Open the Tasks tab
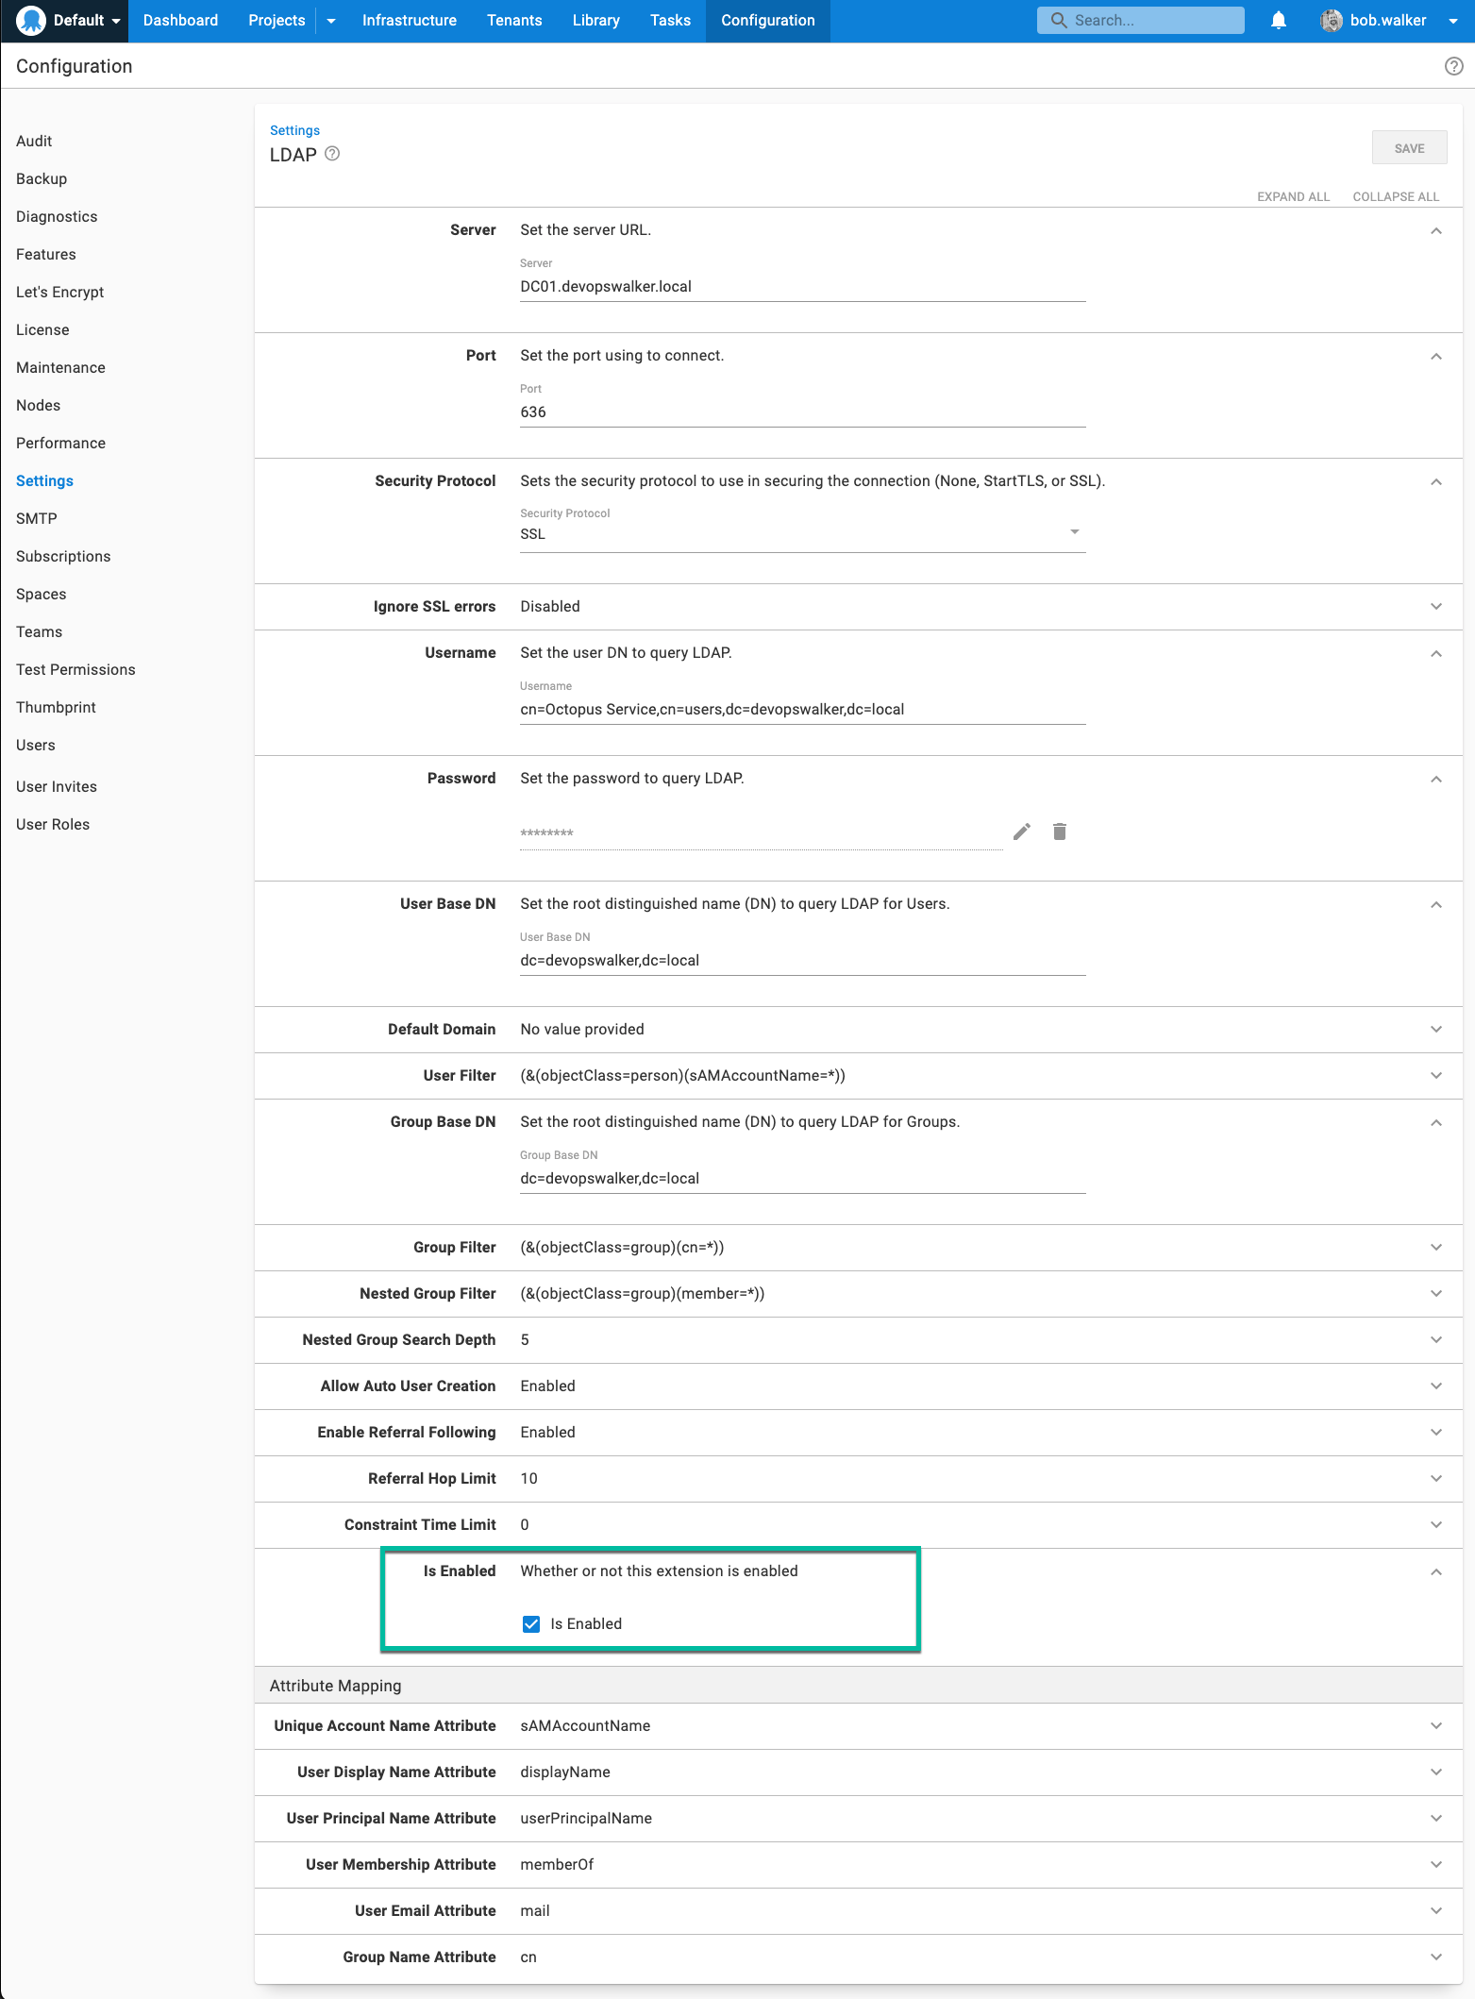This screenshot has height=1999, width=1475. [x=670, y=21]
